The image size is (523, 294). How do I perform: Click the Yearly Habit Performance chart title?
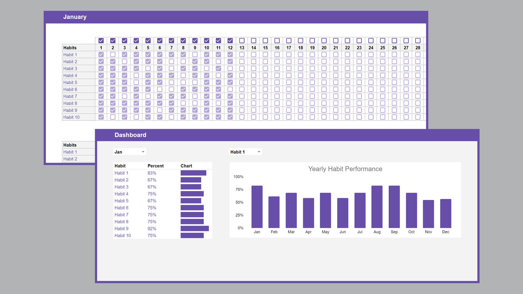pos(345,169)
